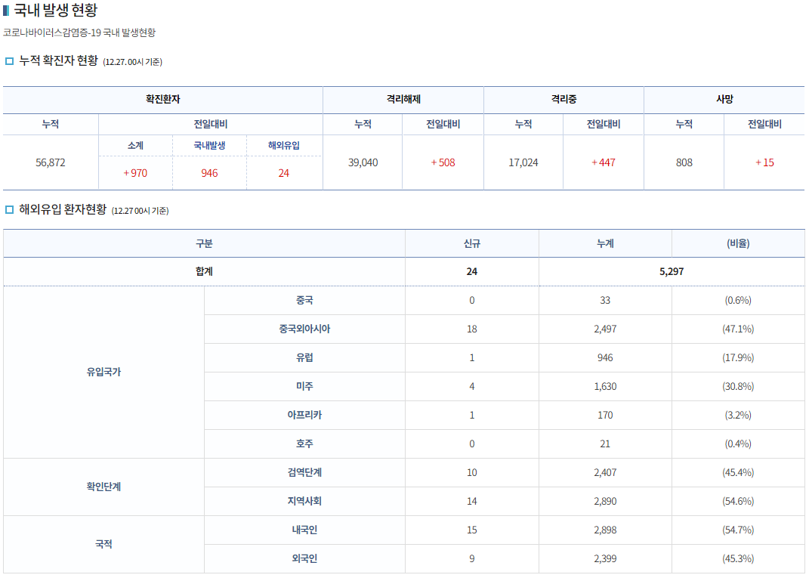Click the 국내 발생 현황 page heading

(55, 10)
